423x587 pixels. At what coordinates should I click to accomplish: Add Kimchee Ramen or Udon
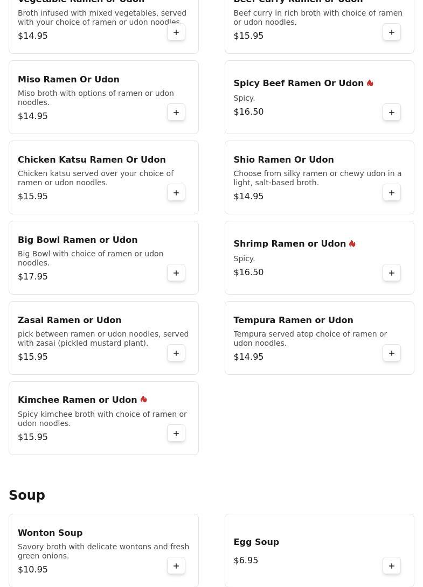pyautogui.click(x=176, y=434)
